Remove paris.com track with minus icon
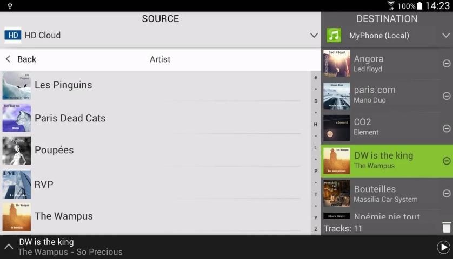Viewport: 453px width, 259px height. (x=447, y=96)
